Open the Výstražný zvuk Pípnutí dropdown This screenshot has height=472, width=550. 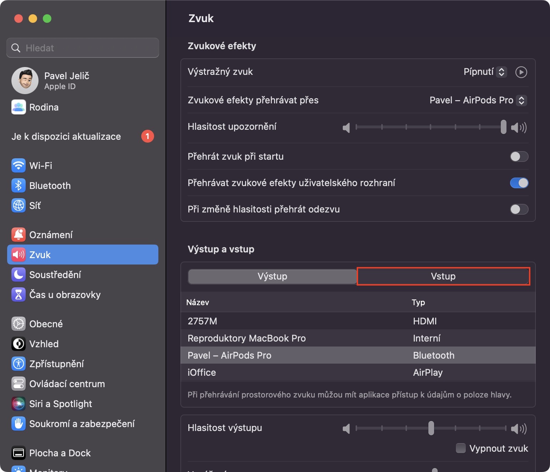tap(485, 72)
